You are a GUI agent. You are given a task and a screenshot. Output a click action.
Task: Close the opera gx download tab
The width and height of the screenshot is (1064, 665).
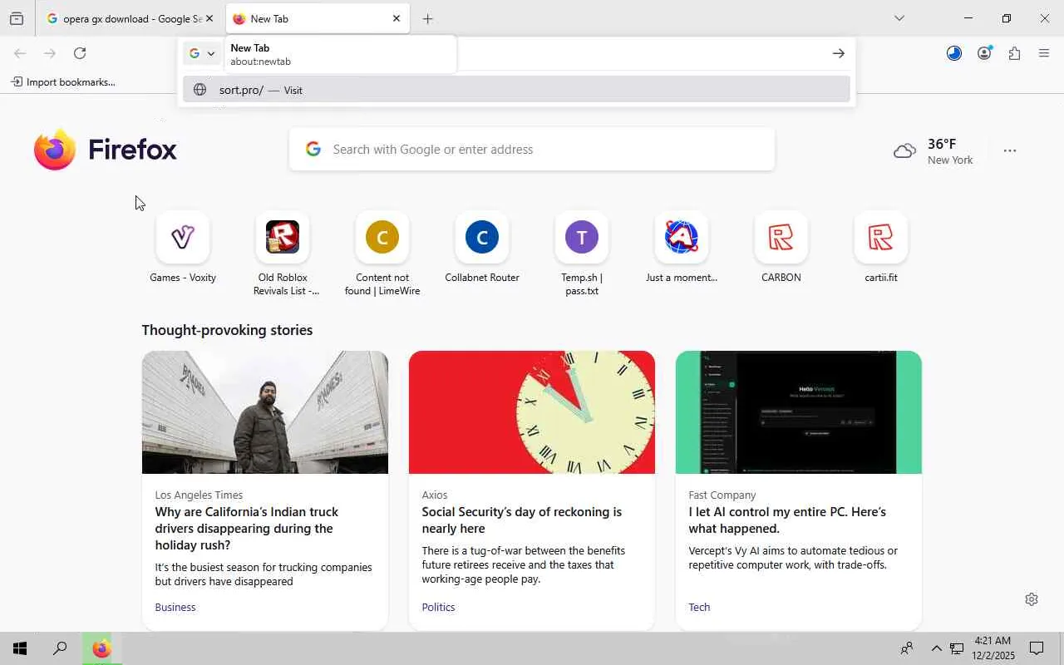[209, 18]
